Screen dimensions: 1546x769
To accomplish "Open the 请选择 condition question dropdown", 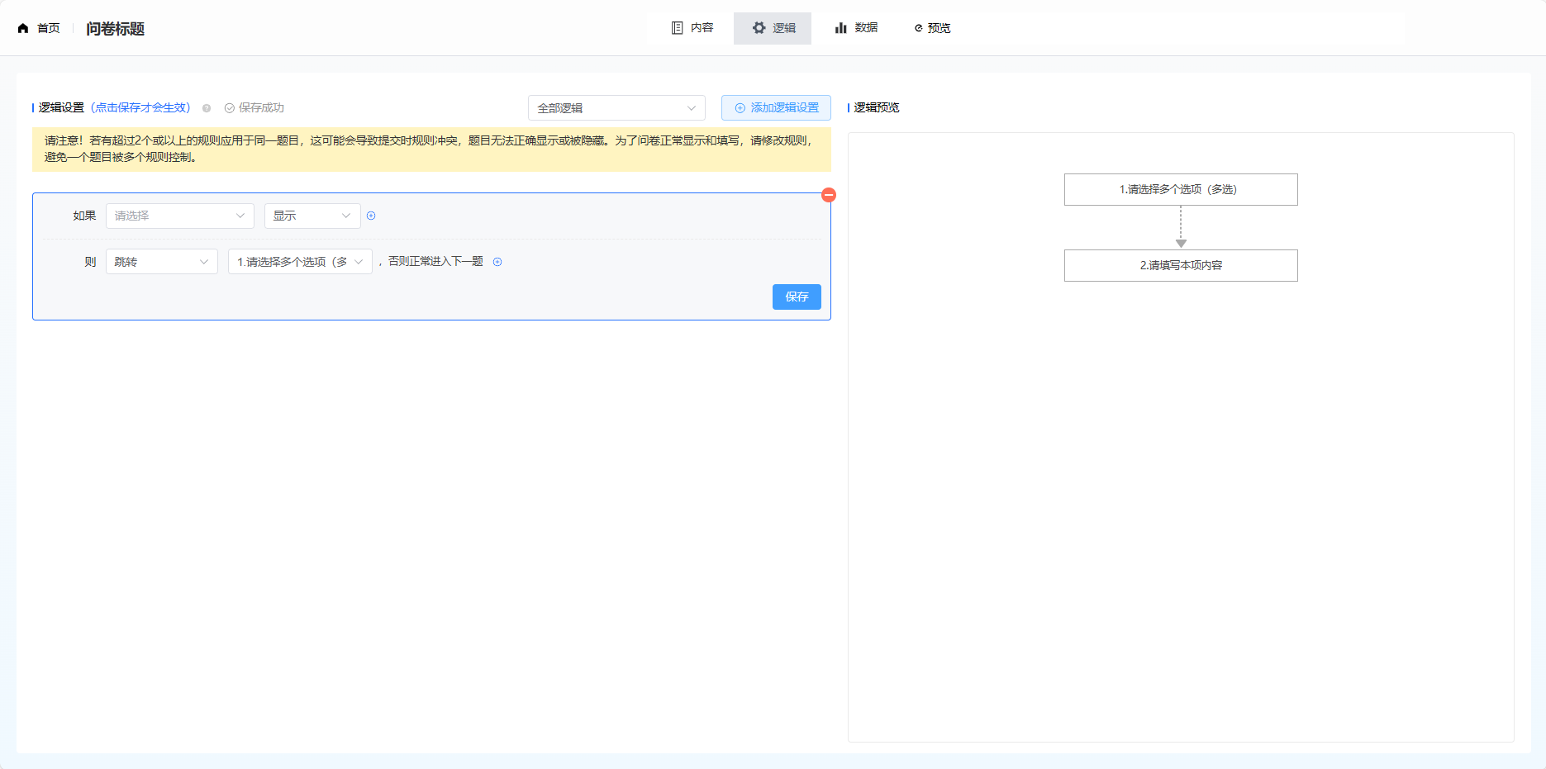I will point(180,216).
